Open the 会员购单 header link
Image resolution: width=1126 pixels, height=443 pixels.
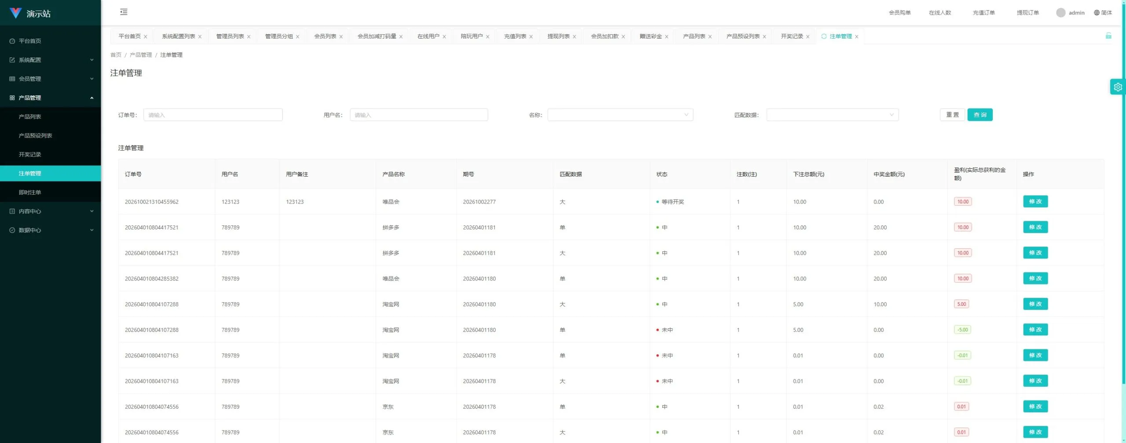pos(899,13)
